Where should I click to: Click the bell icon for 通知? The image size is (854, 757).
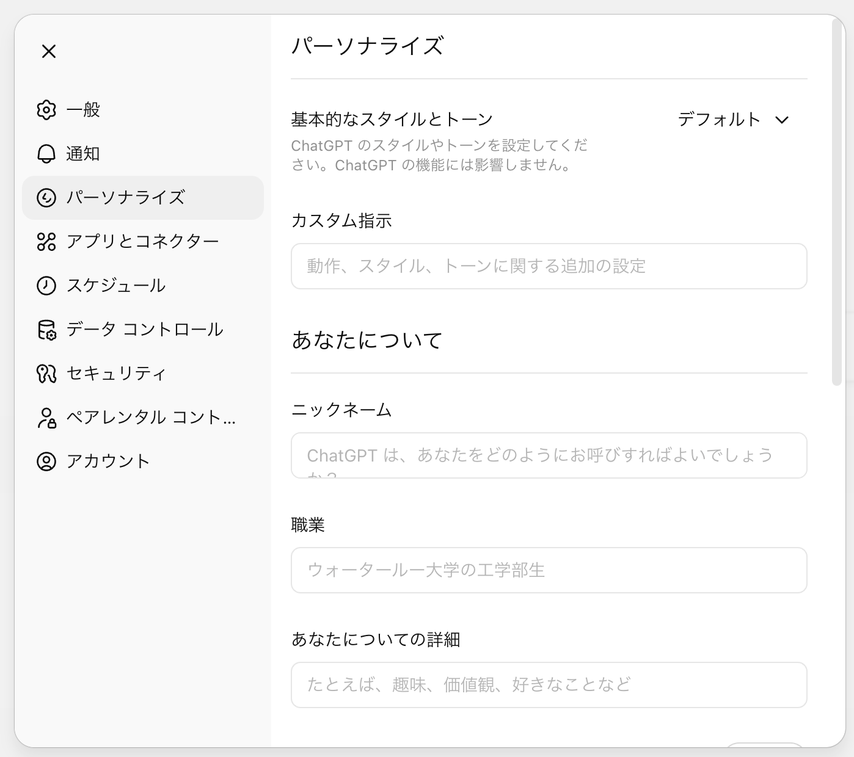(x=46, y=154)
